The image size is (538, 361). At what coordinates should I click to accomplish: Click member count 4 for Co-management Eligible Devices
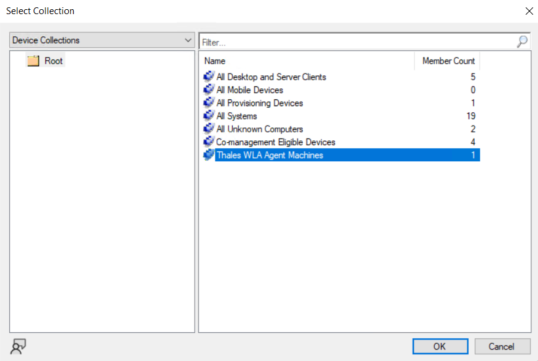473,142
